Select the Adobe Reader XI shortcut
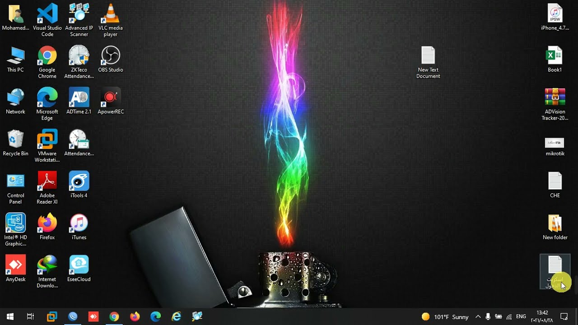Screen dimensions: 578x325 point(47,188)
